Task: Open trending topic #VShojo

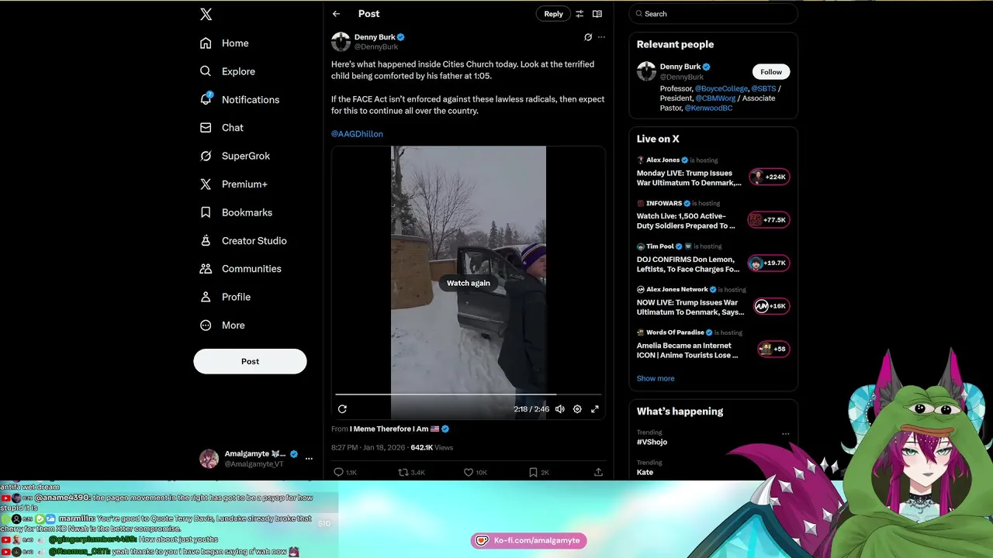Action: click(652, 442)
